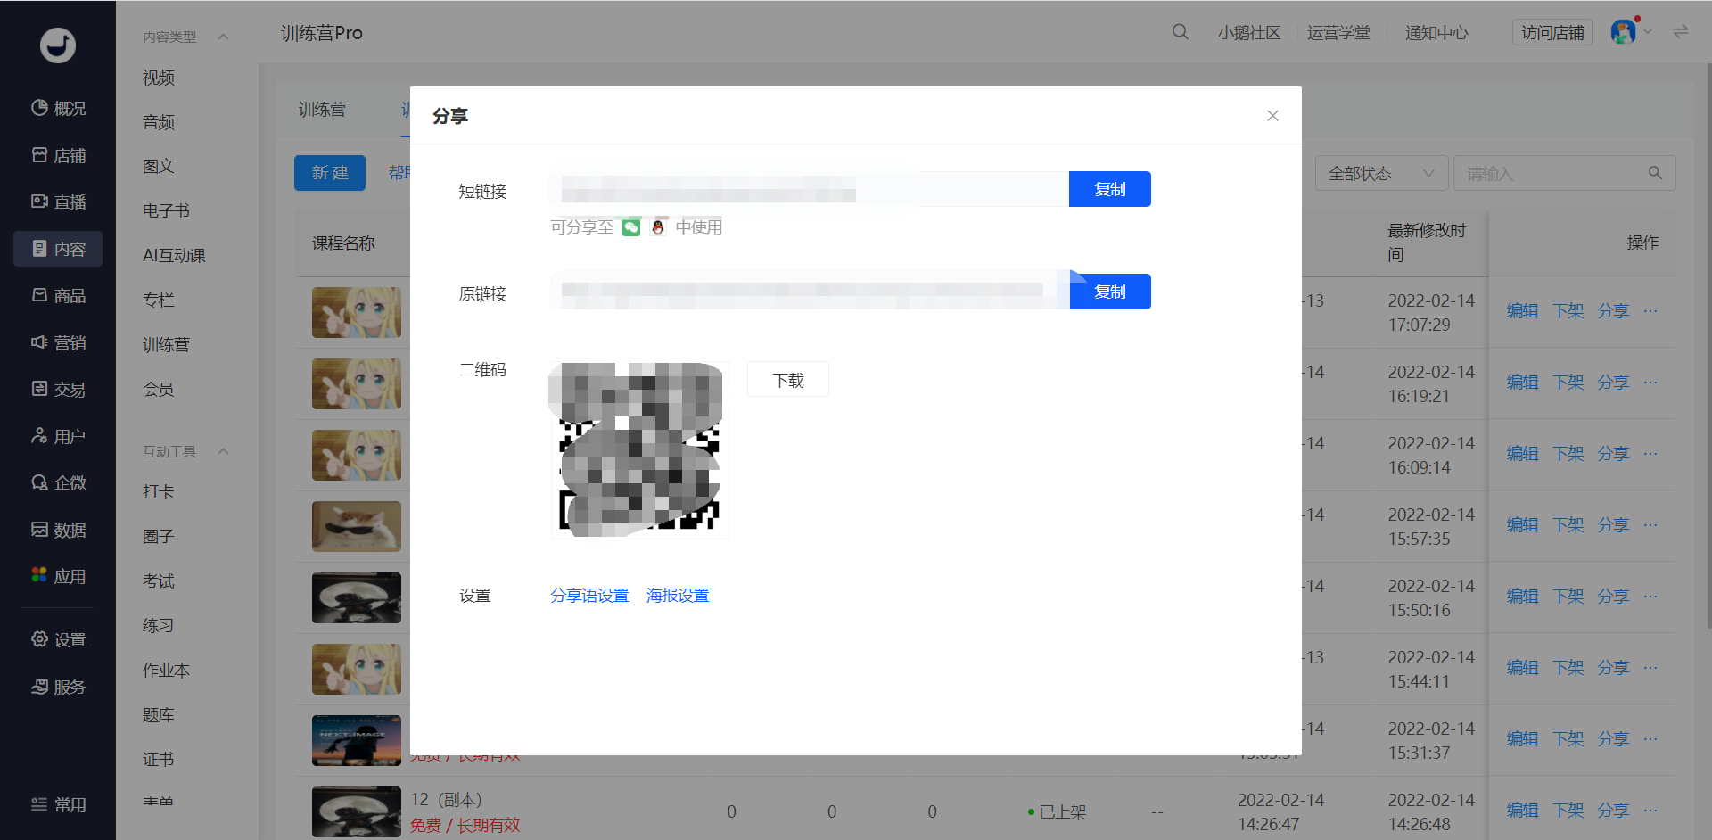Click 下架 for the 16:19:21 row
The width and height of the screenshot is (1712, 840).
coord(1568,383)
